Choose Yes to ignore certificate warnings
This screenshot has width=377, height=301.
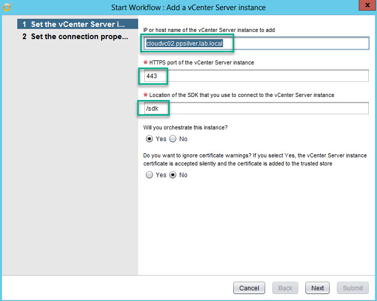click(x=149, y=175)
